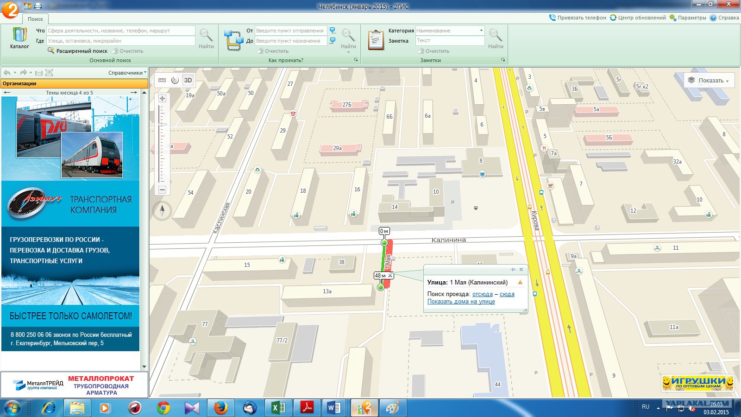Select the radius search tool on the map
Image resolution: width=741 pixels, height=417 pixels.
click(175, 80)
